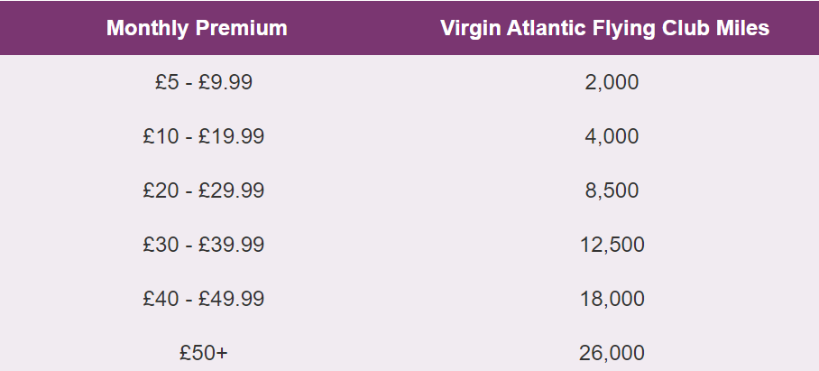This screenshot has width=819, height=371.
Task: Select the £40 - £49.99 premium cell
Action: [204, 299]
